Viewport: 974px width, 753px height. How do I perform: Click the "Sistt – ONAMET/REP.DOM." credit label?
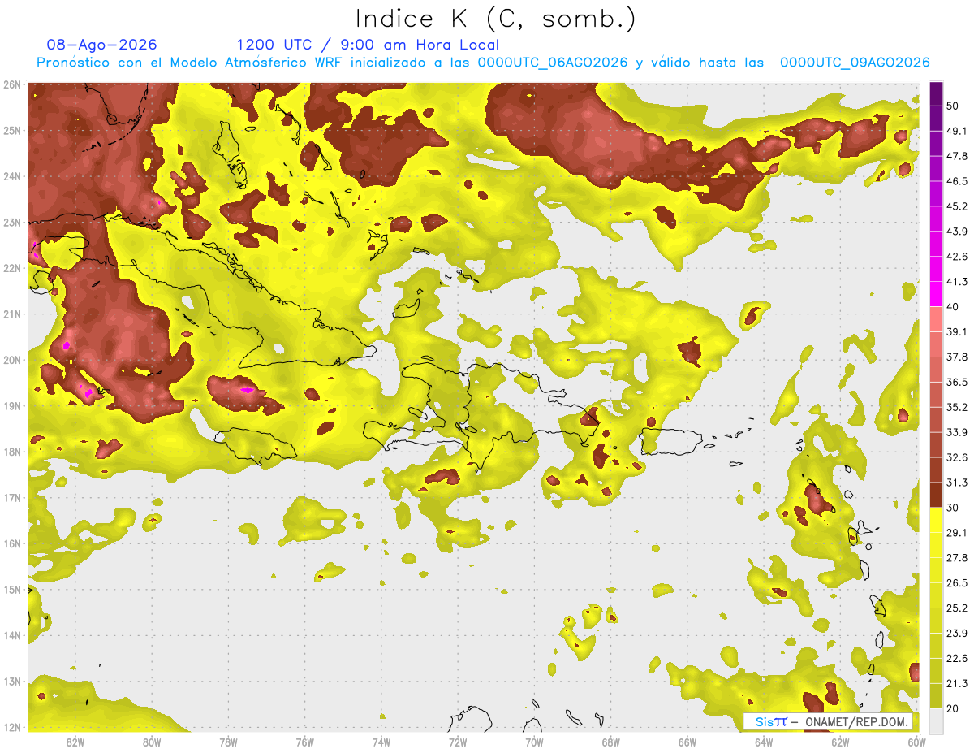(x=828, y=721)
